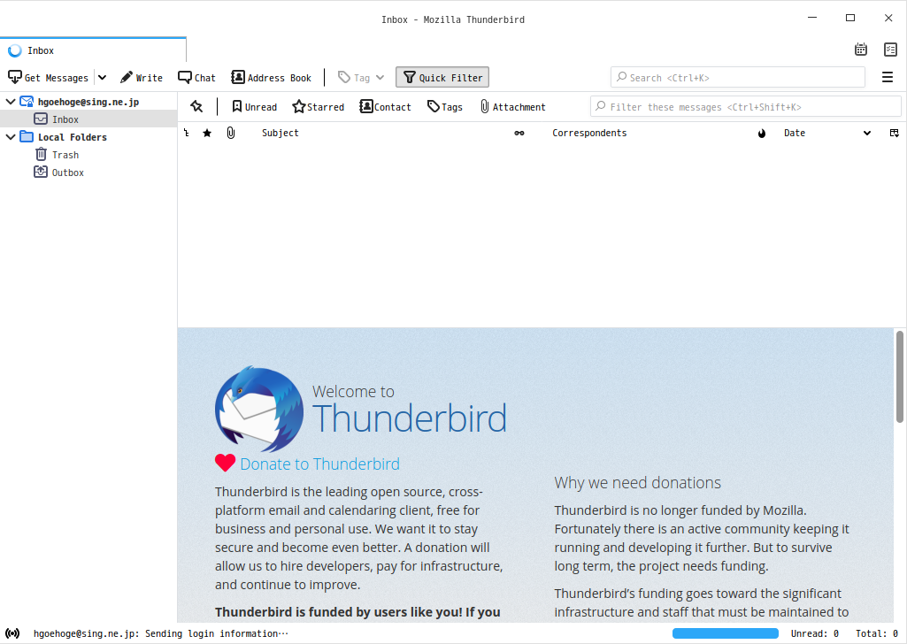Open the Tasks tab icon
Screen dimensions: 907x644
pyautogui.click(x=890, y=50)
